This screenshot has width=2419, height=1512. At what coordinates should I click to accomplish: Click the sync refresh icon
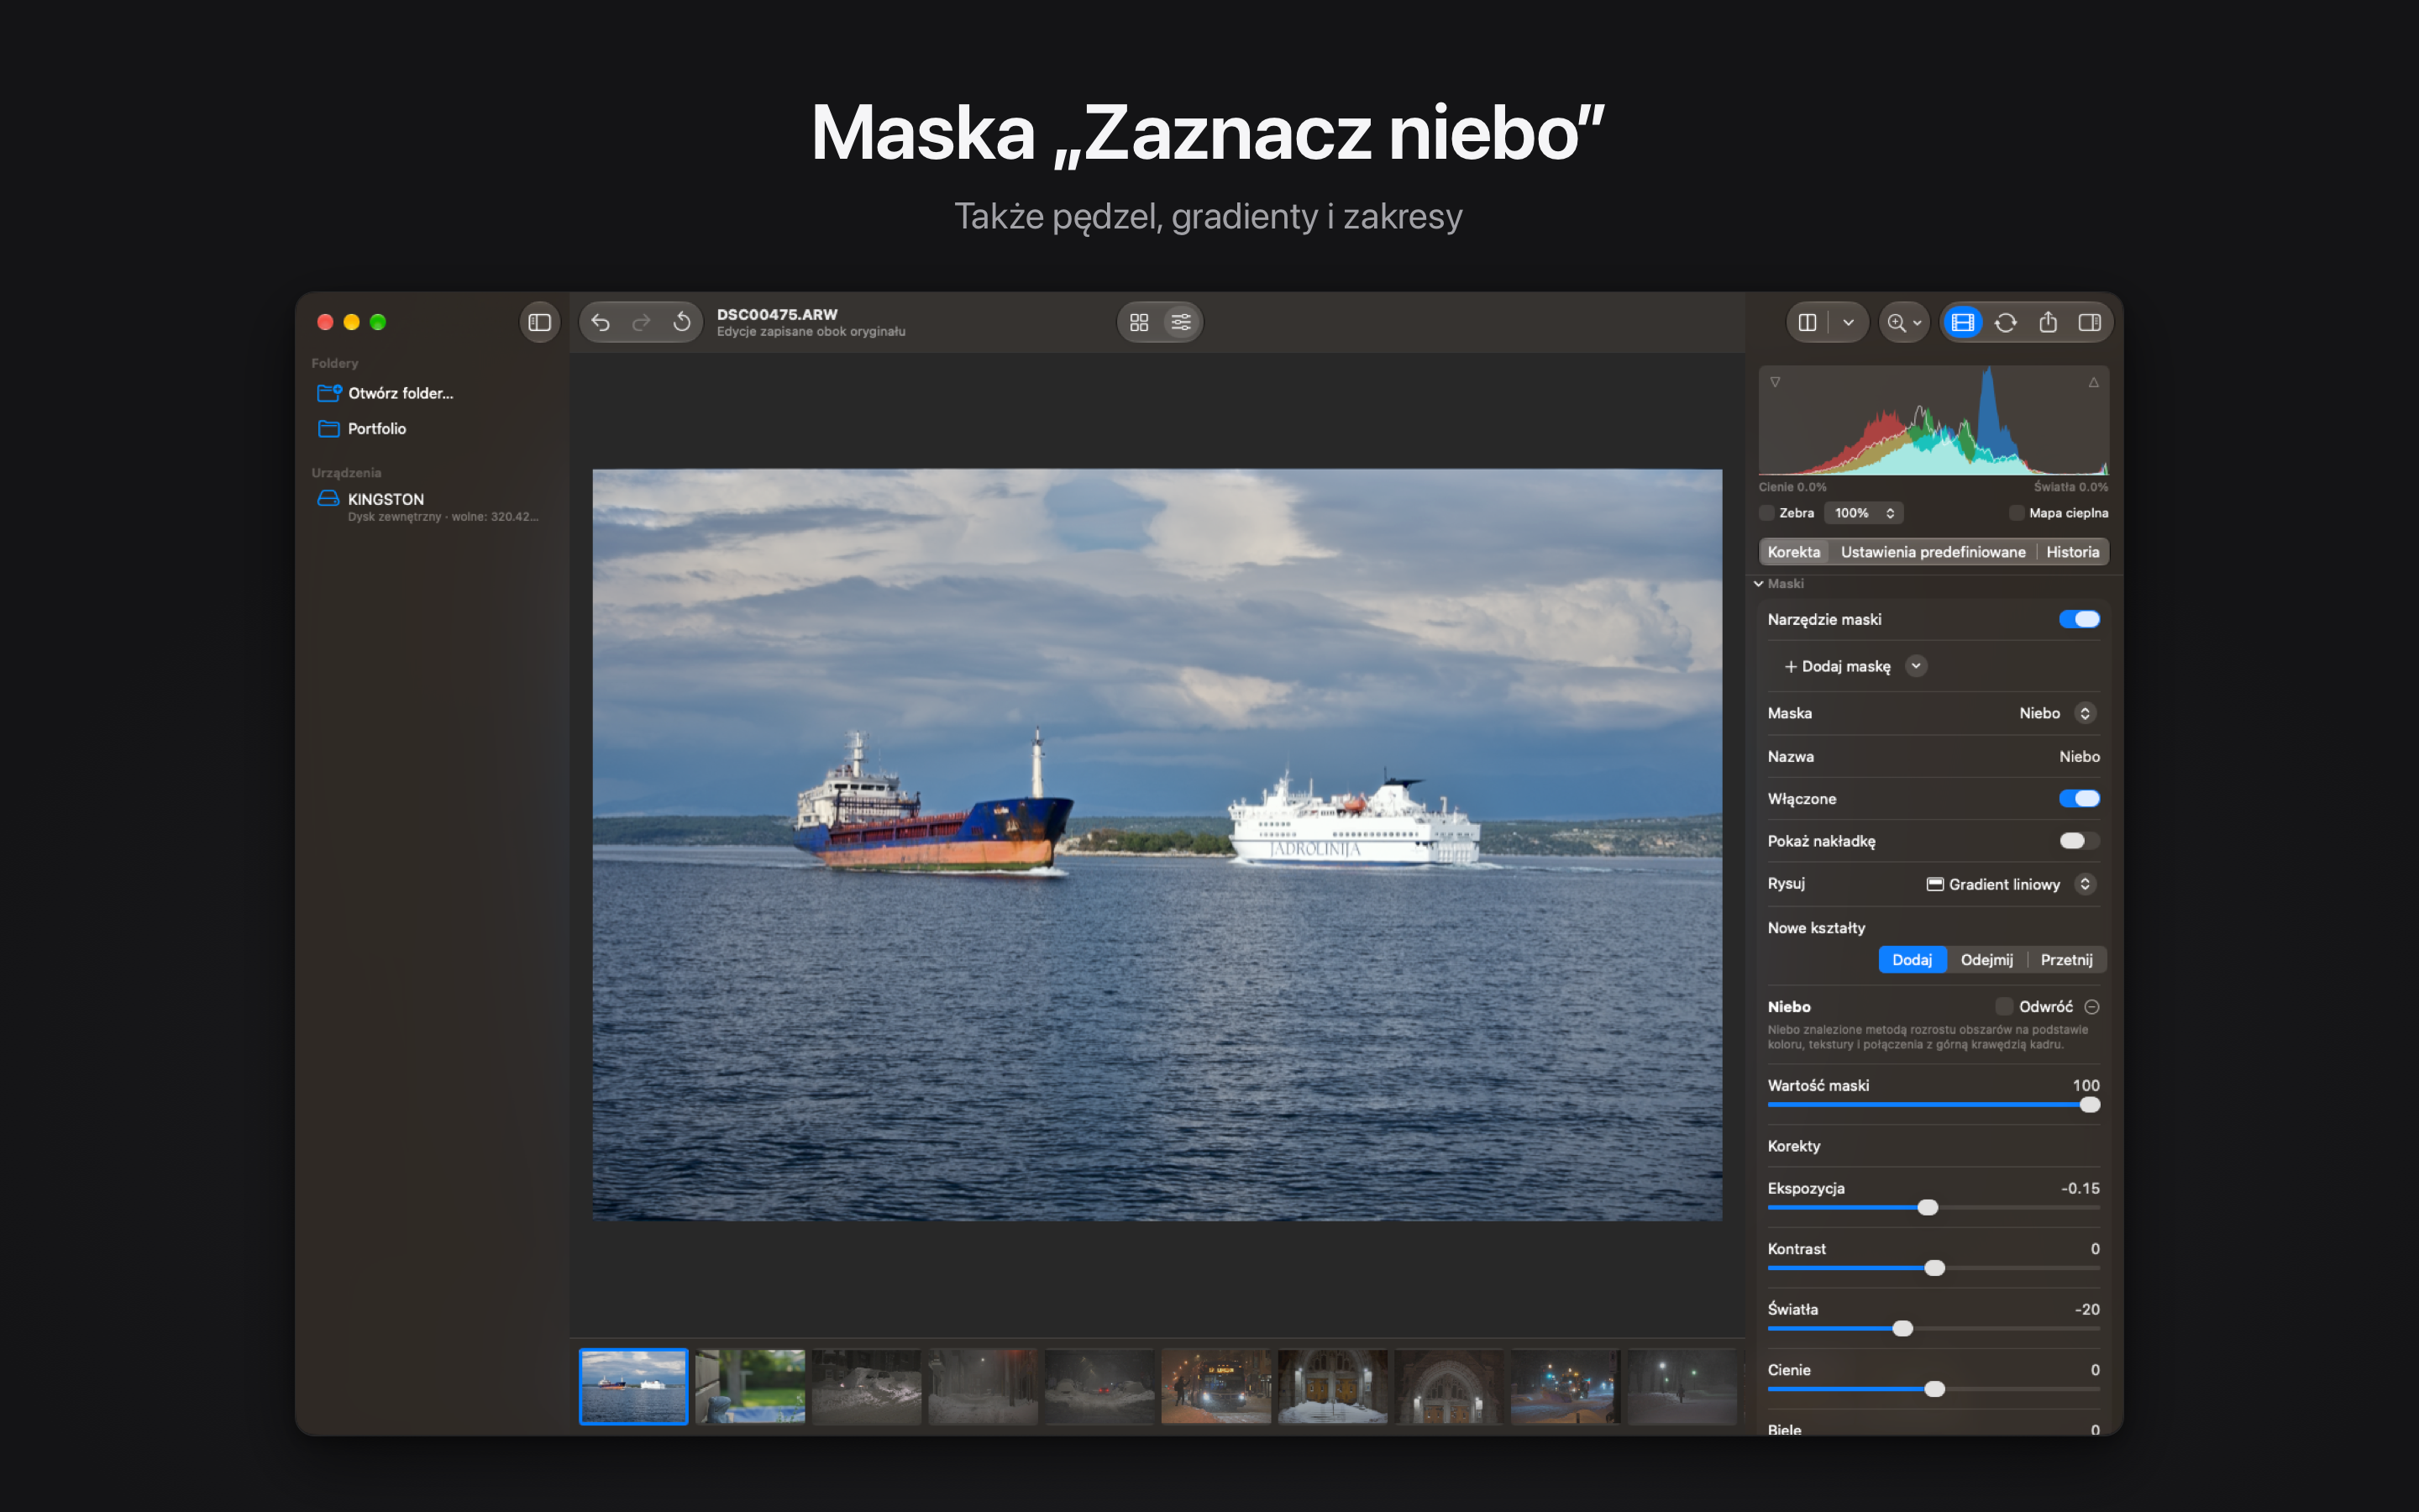pyautogui.click(x=2005, y=322)
